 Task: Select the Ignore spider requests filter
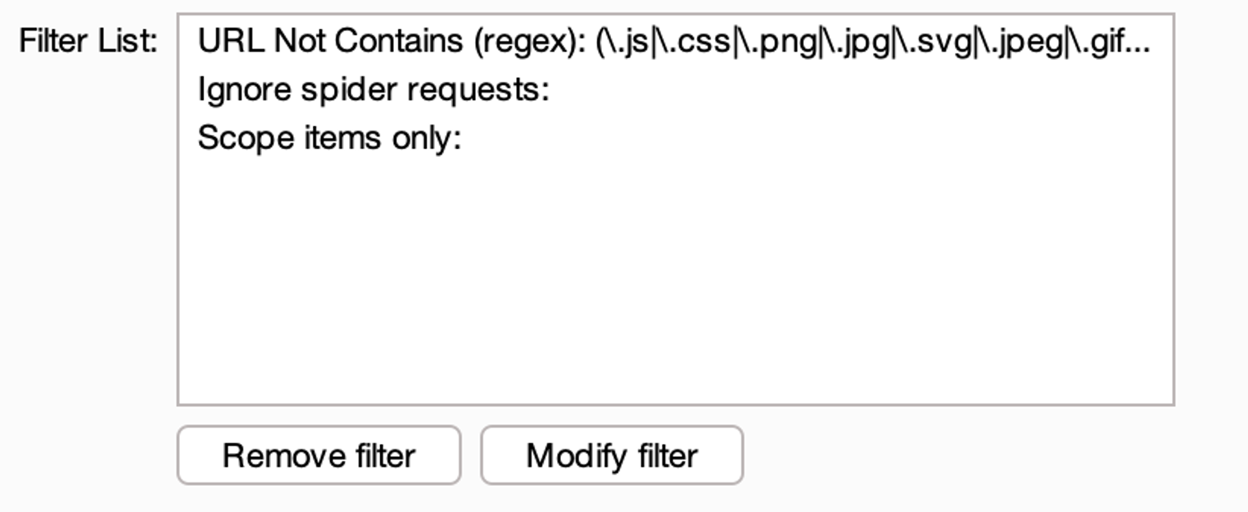(x=675, y=90)
